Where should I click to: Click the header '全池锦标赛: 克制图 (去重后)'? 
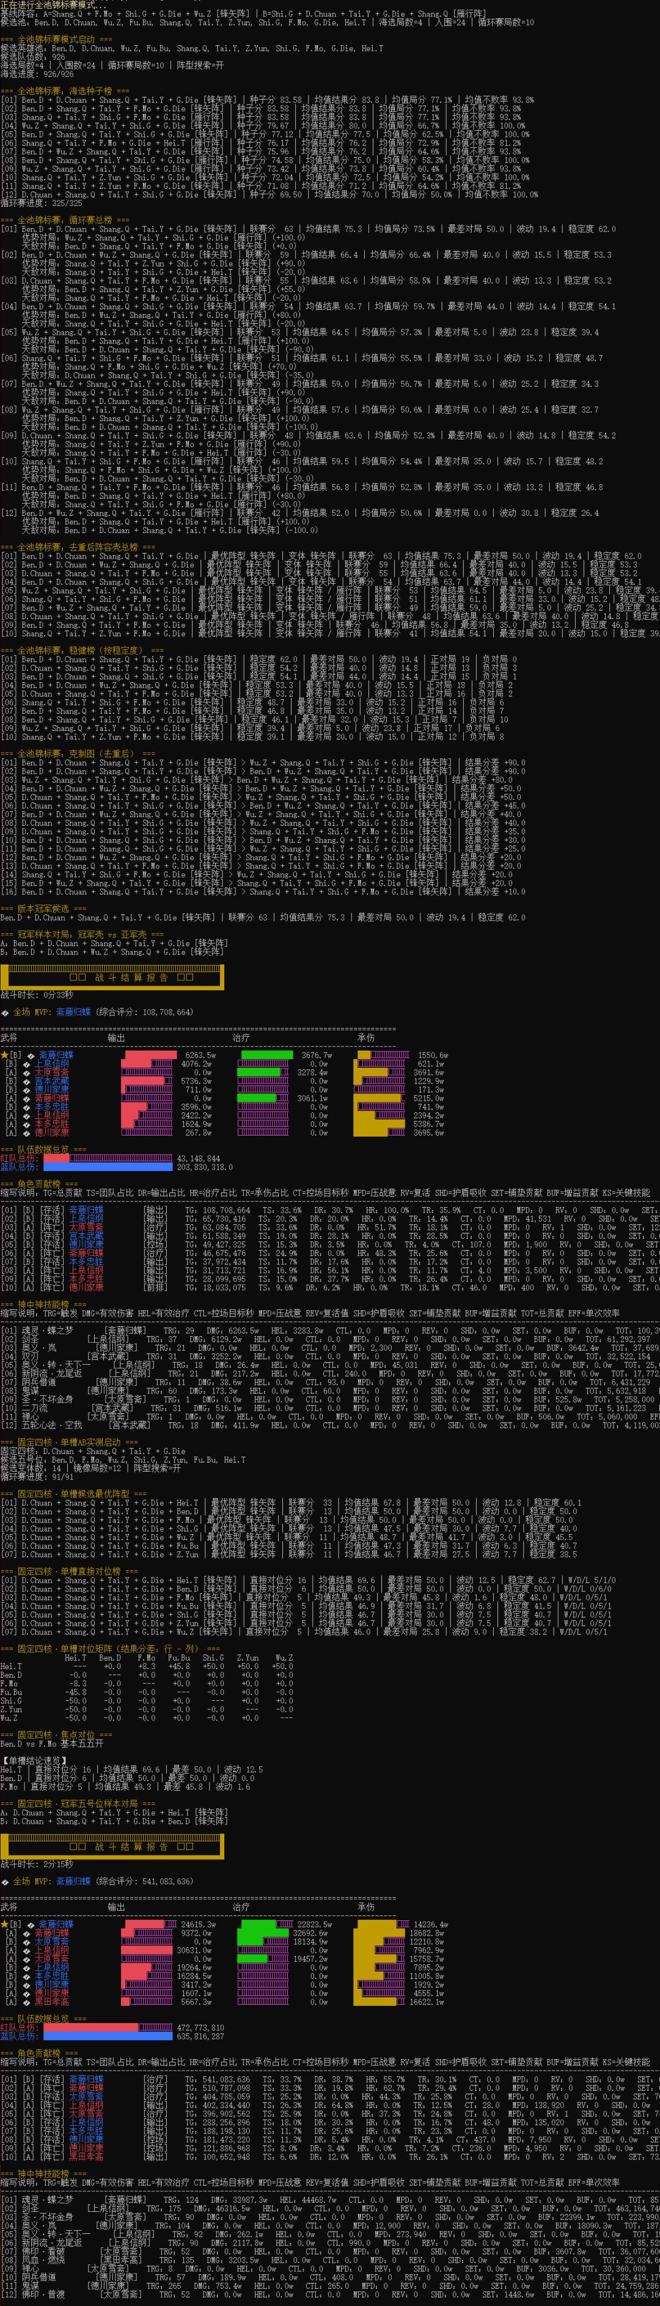click(78, 754)
